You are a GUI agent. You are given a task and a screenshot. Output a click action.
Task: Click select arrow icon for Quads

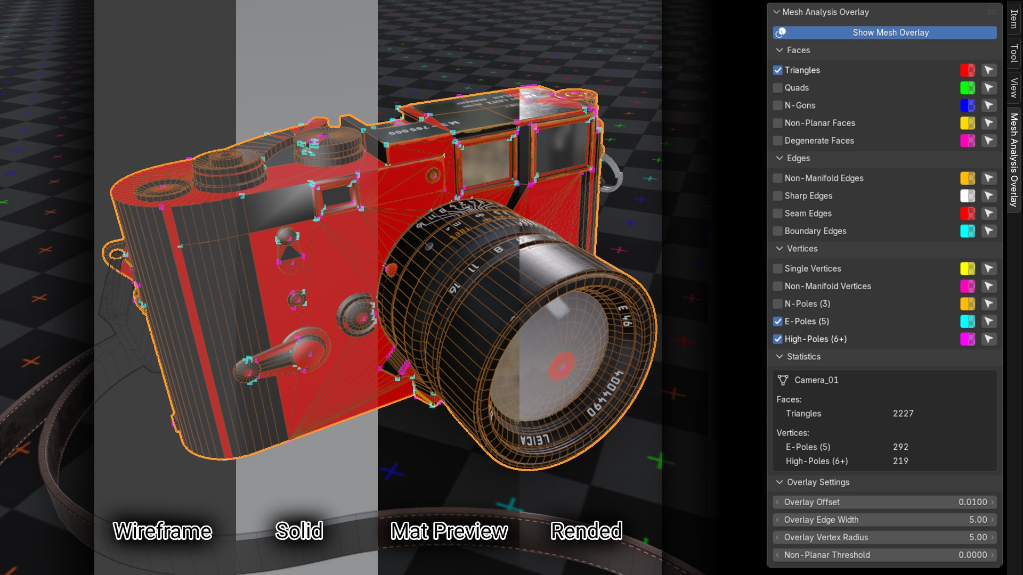(988, 88)
